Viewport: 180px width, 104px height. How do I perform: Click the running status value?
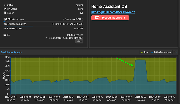pyautogui.click(x=80, y=5)
